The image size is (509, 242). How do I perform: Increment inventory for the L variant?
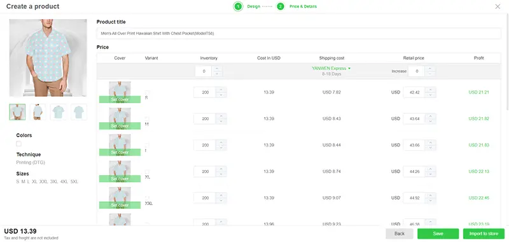click(x=221, y=142)
